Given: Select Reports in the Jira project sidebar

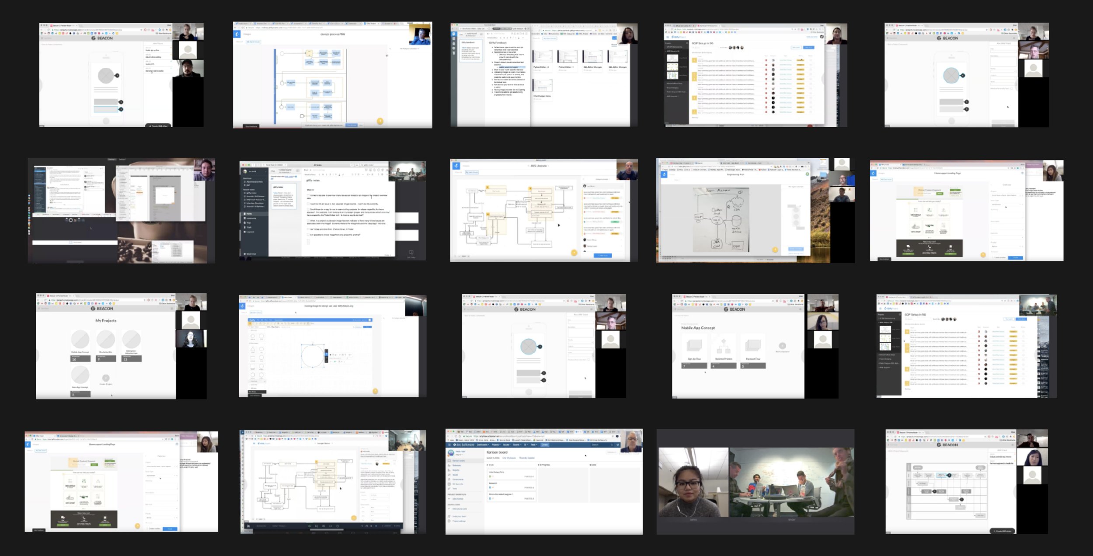Looking at the screenshot, I should click(456, 470).
